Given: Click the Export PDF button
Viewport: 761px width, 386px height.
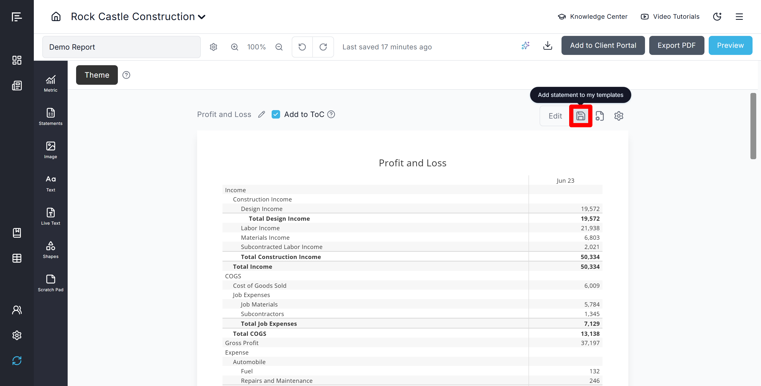Looking at the screenshot, I should click(676, 45).
